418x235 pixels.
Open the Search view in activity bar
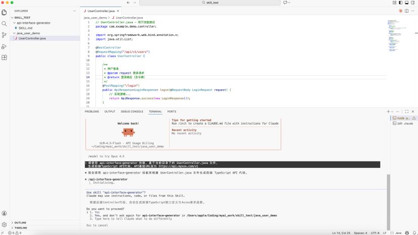pyautogui.click(x=4, y=23)
